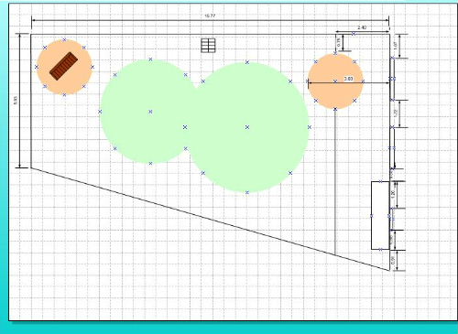Click the rightmost handle of the large green circle

[310, 127]
